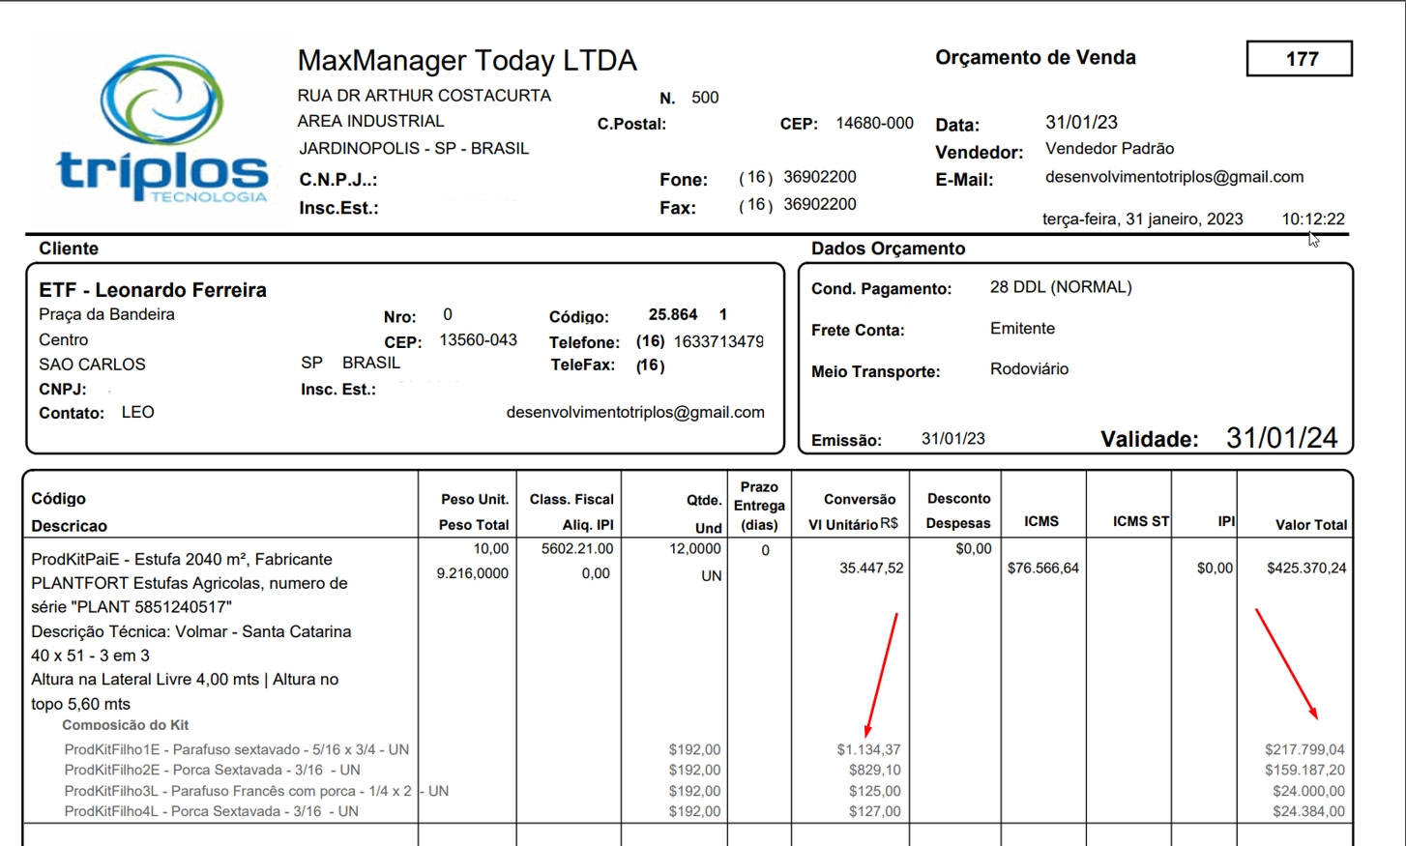Image resolution: width=1406 pixels, height=846 pixels.
Task: Click the CEP value 14680-000
Action: tap(874, 124)
